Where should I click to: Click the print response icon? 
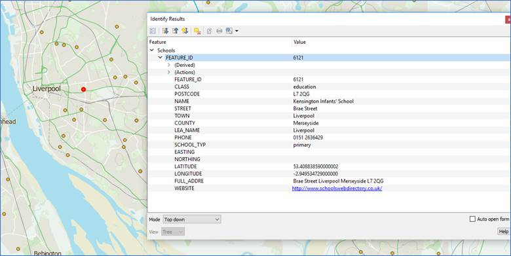point(219,31)
